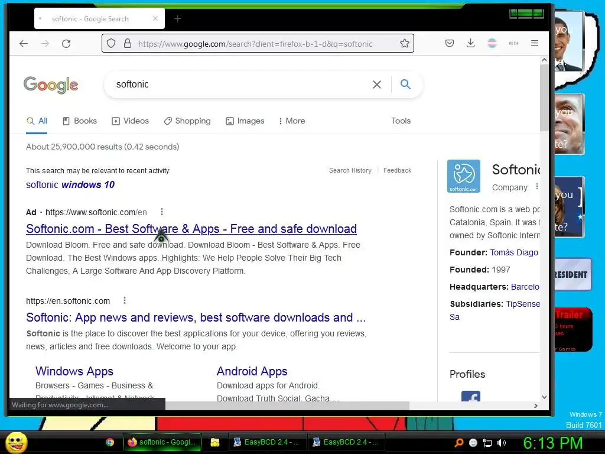Image resolution: width=605 pixels, height=454 pixels.
Task: Expand the More search filters menu
Action: click(x=292, y=121)
